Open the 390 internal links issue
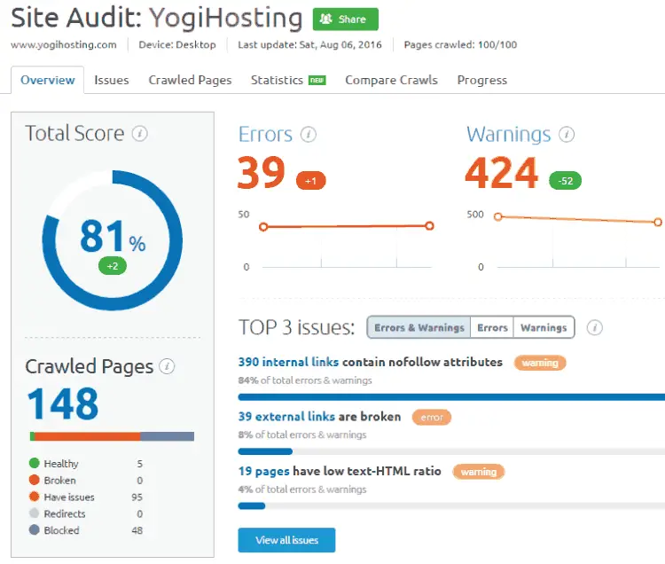This screenshot has width=665, height=564. (288, 362)
